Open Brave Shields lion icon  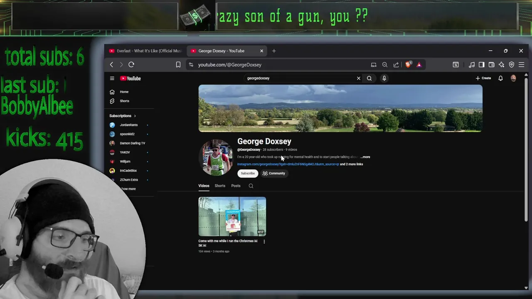(408, 64)
